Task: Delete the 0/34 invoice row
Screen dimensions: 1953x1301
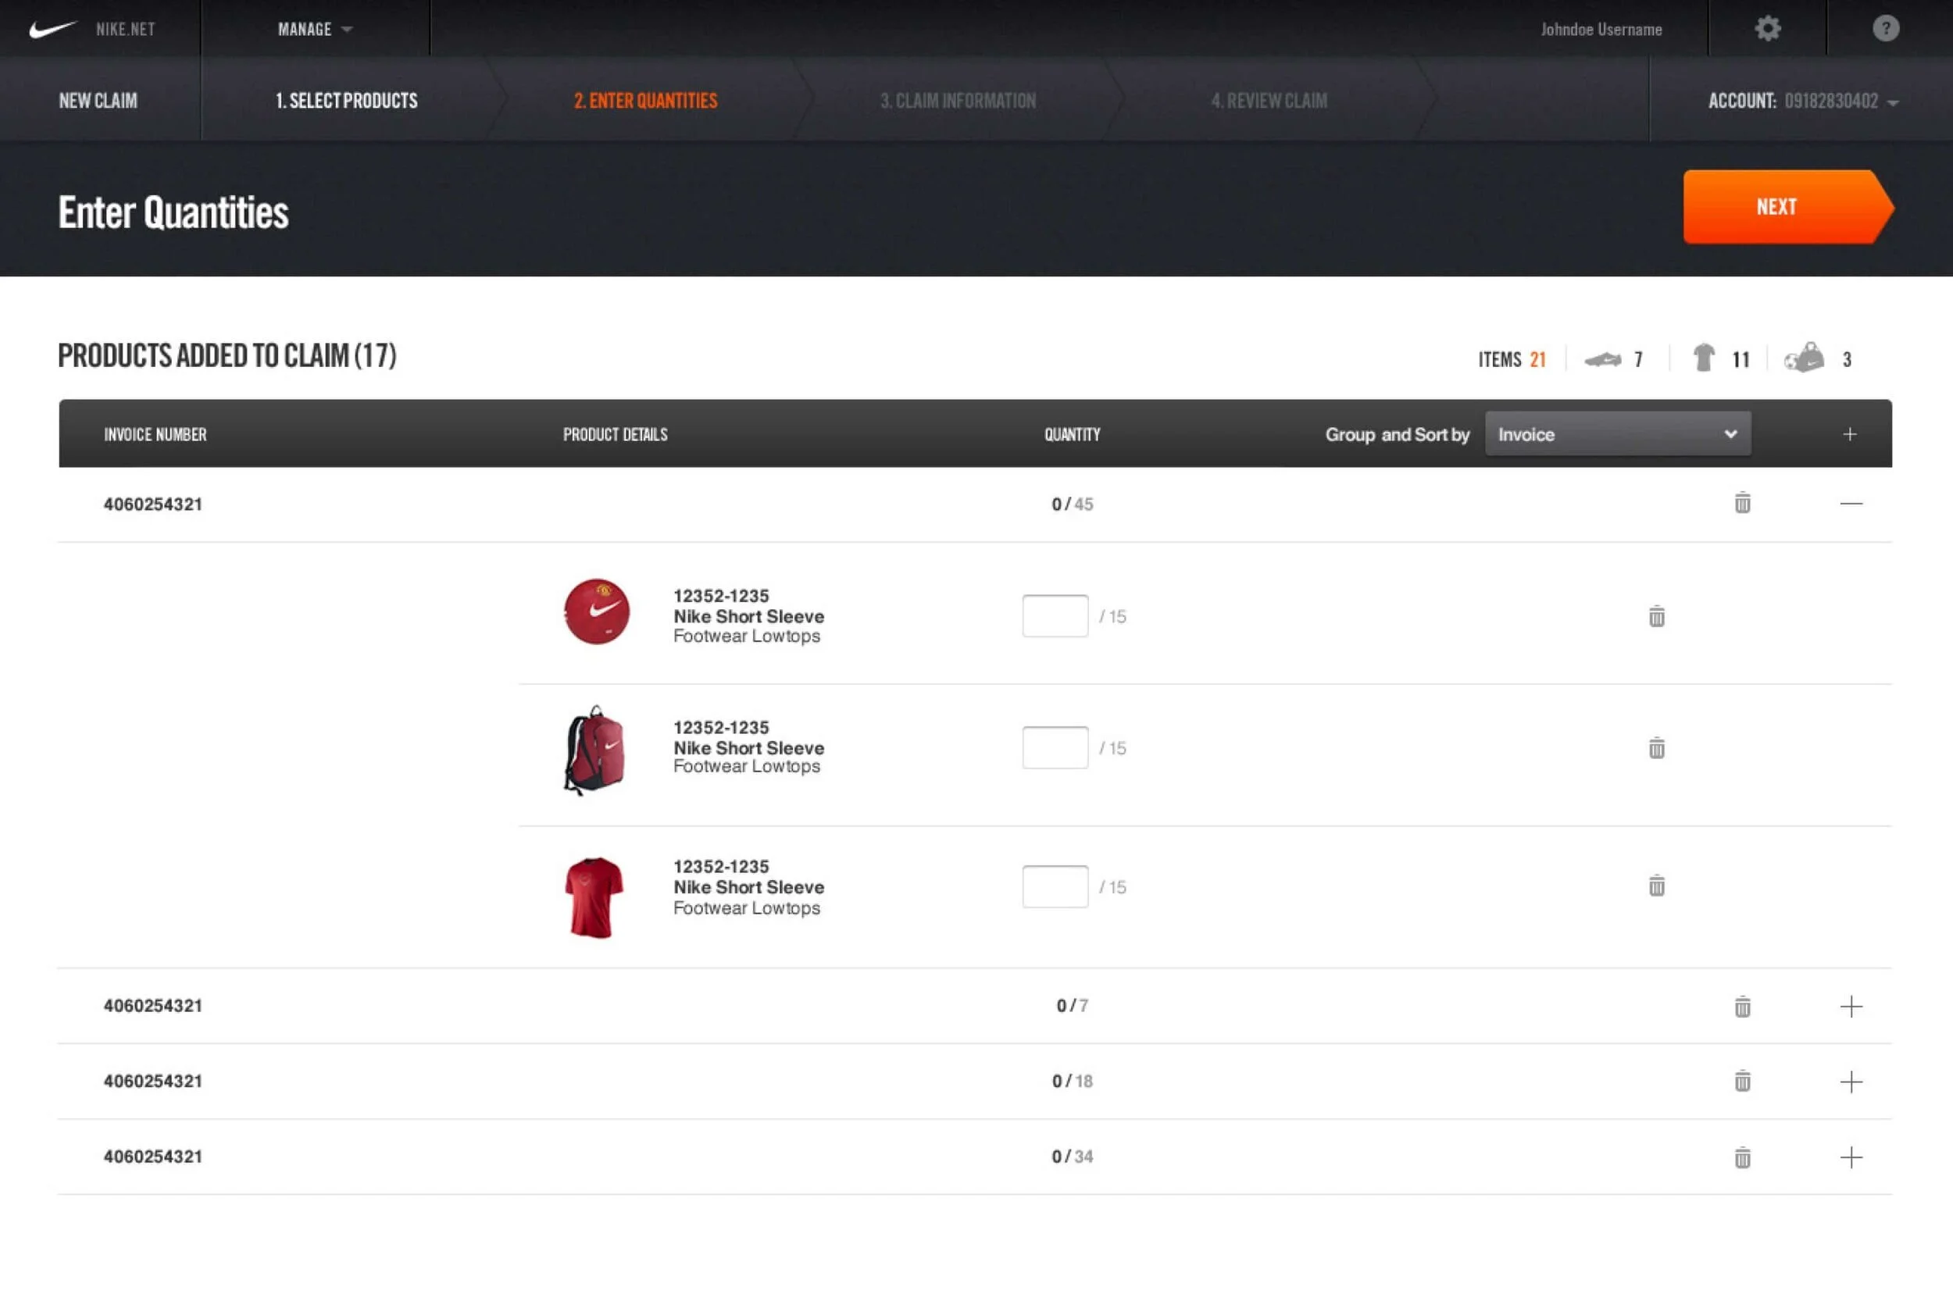Action: pyautogui.click(x=1742, y=1157)
